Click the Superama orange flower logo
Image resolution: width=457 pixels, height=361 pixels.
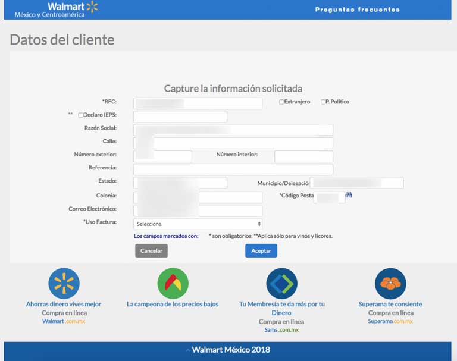coord(390,284)
